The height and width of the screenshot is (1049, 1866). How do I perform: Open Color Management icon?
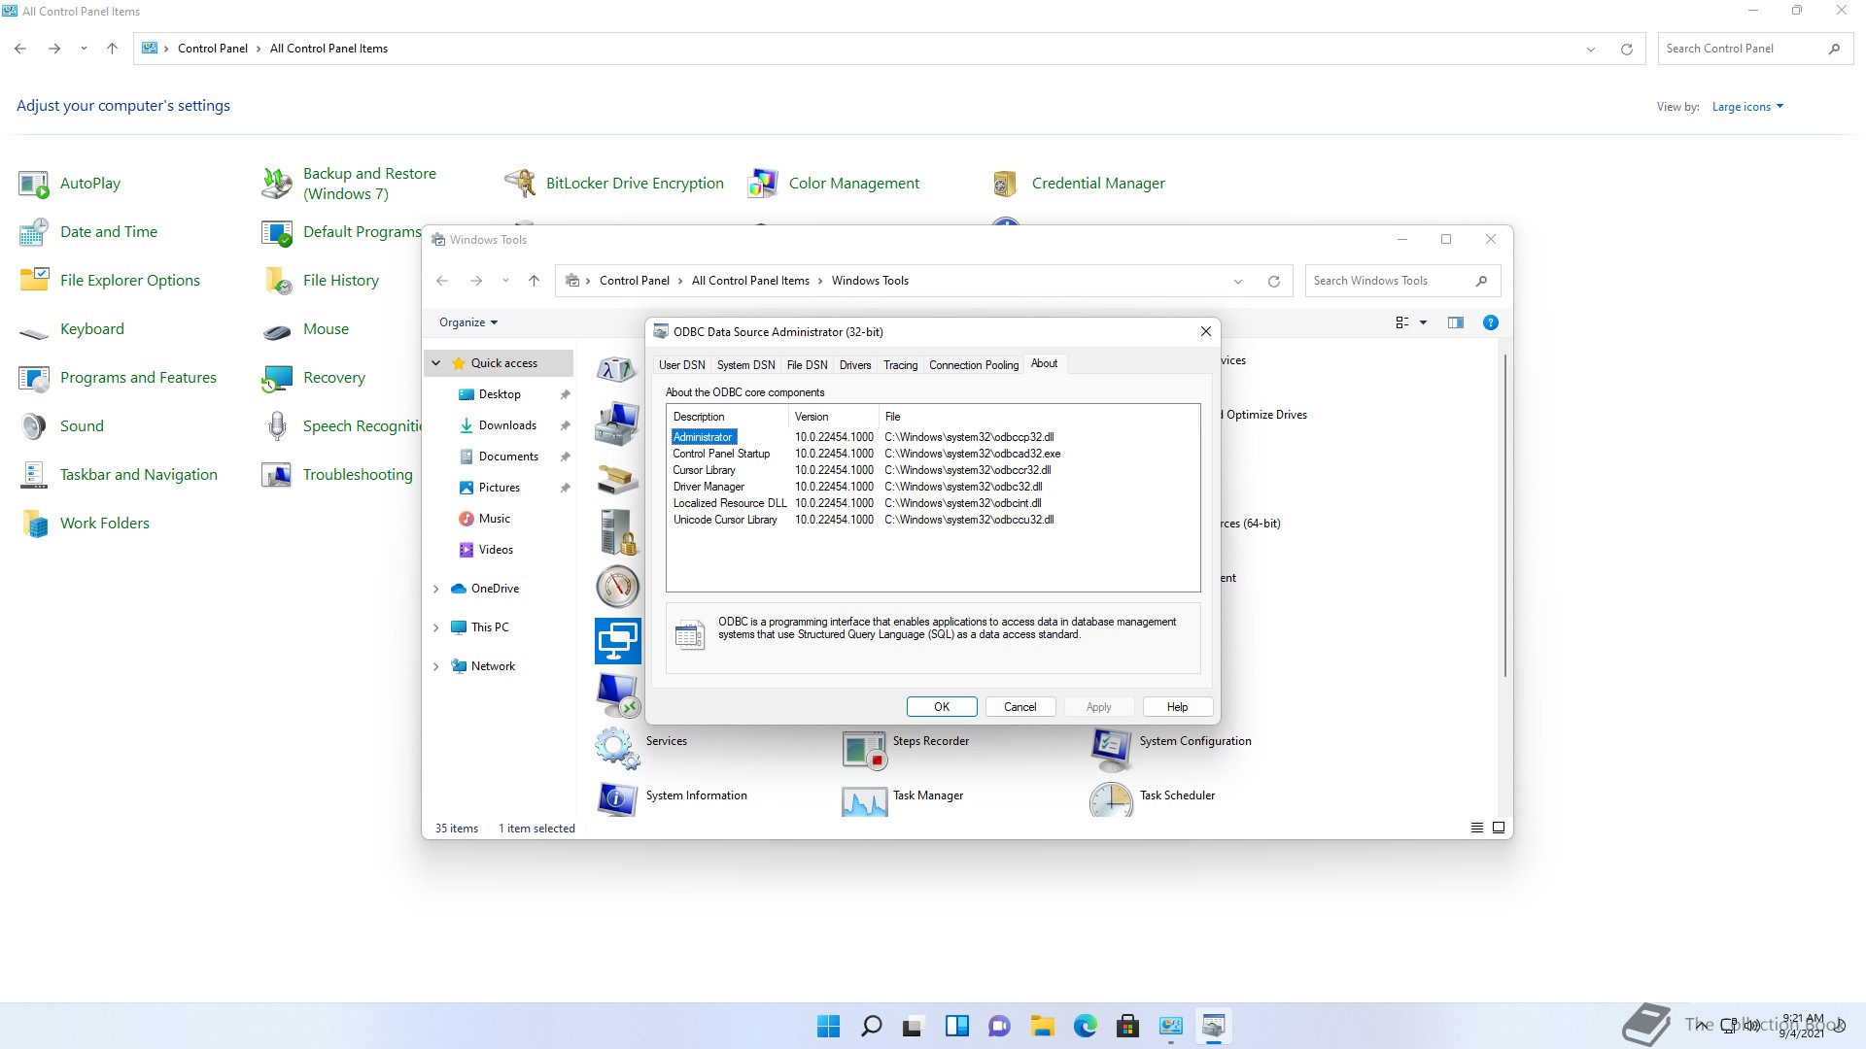coord(763,184)
